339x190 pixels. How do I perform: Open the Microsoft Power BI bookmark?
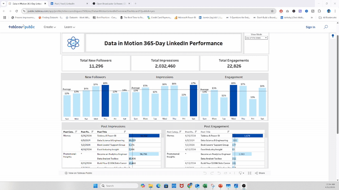(185, 17)
